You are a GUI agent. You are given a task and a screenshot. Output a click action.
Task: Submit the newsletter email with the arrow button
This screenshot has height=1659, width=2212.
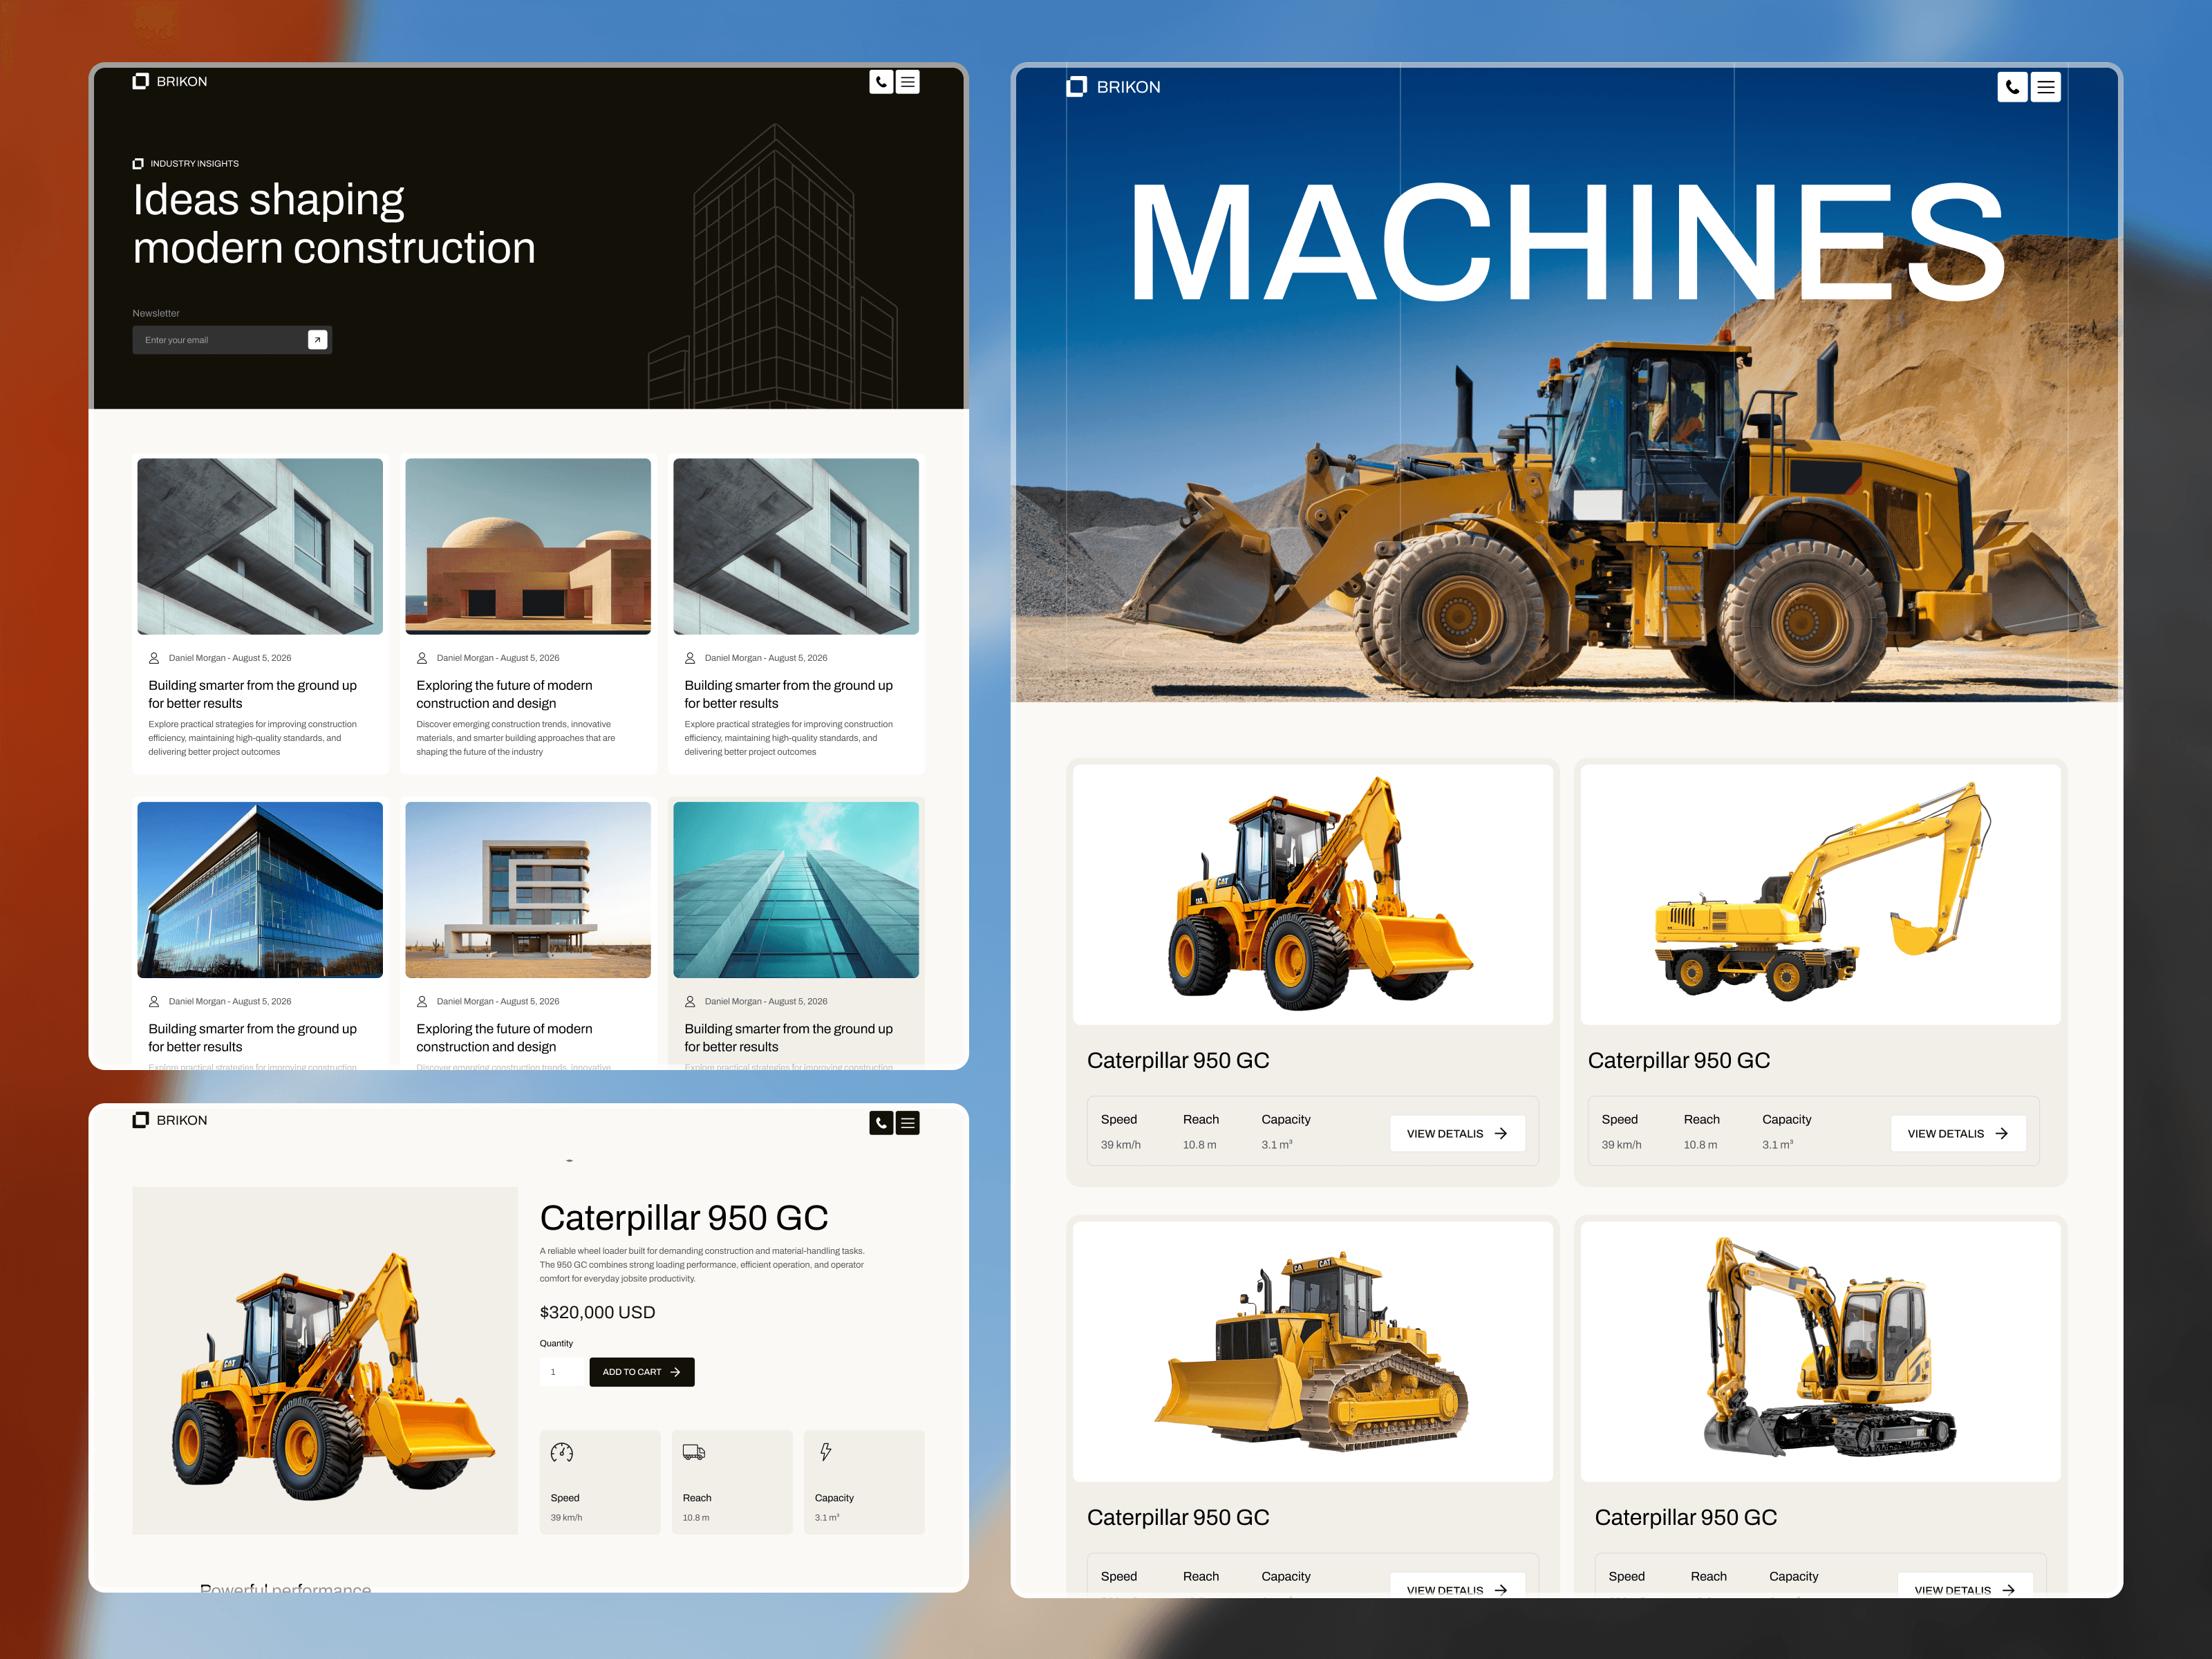click(x=317, y=340)
